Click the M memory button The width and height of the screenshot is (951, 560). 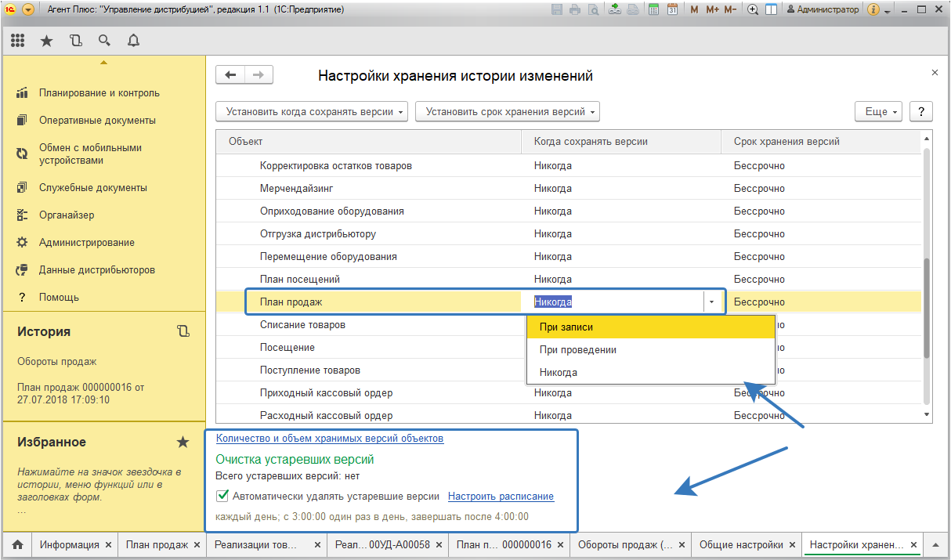click(694, 10)
